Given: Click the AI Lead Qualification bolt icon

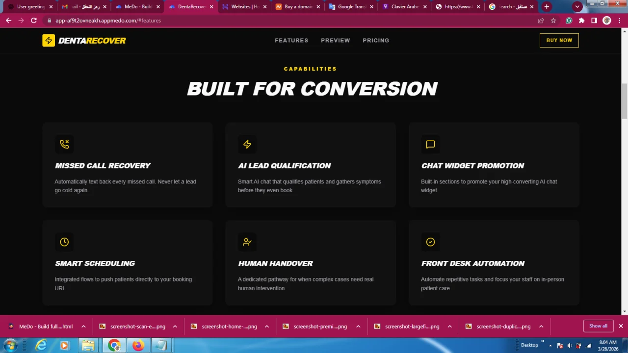Looking at the screenshot, I should [x=247, y=144].
